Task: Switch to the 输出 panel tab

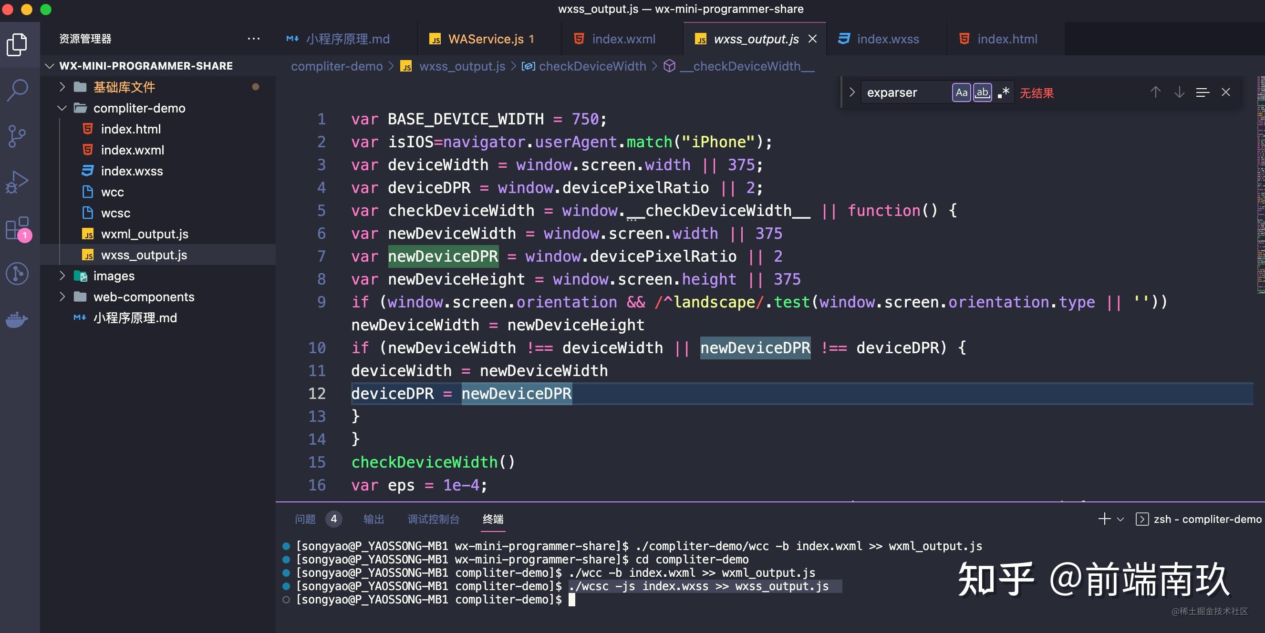Action: [373, 519]
